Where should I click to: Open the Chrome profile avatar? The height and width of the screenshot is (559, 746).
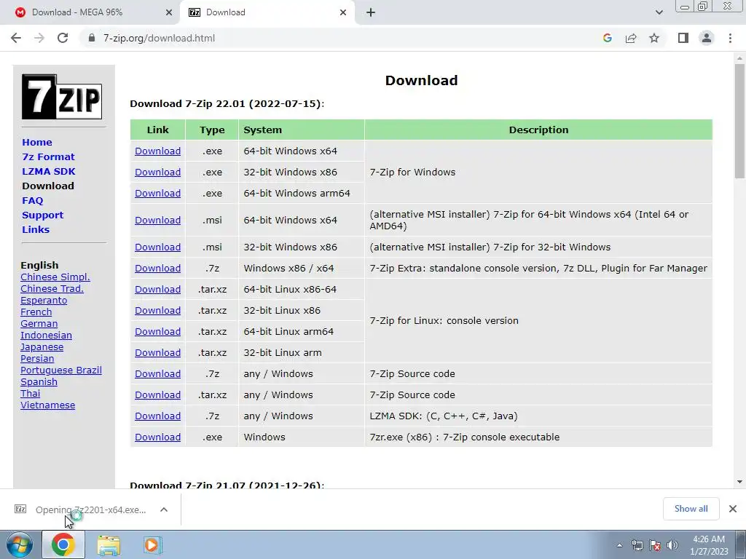707,38
